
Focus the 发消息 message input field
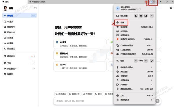click(83, 101)
